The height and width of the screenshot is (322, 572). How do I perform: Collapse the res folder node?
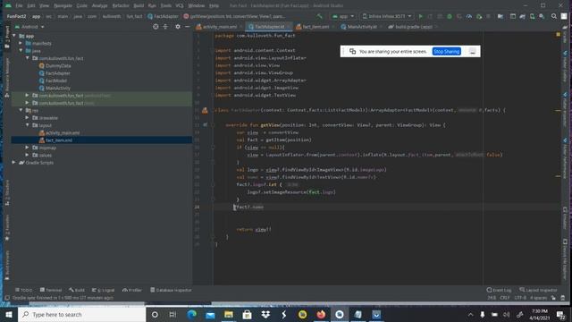tap(21, 110)
